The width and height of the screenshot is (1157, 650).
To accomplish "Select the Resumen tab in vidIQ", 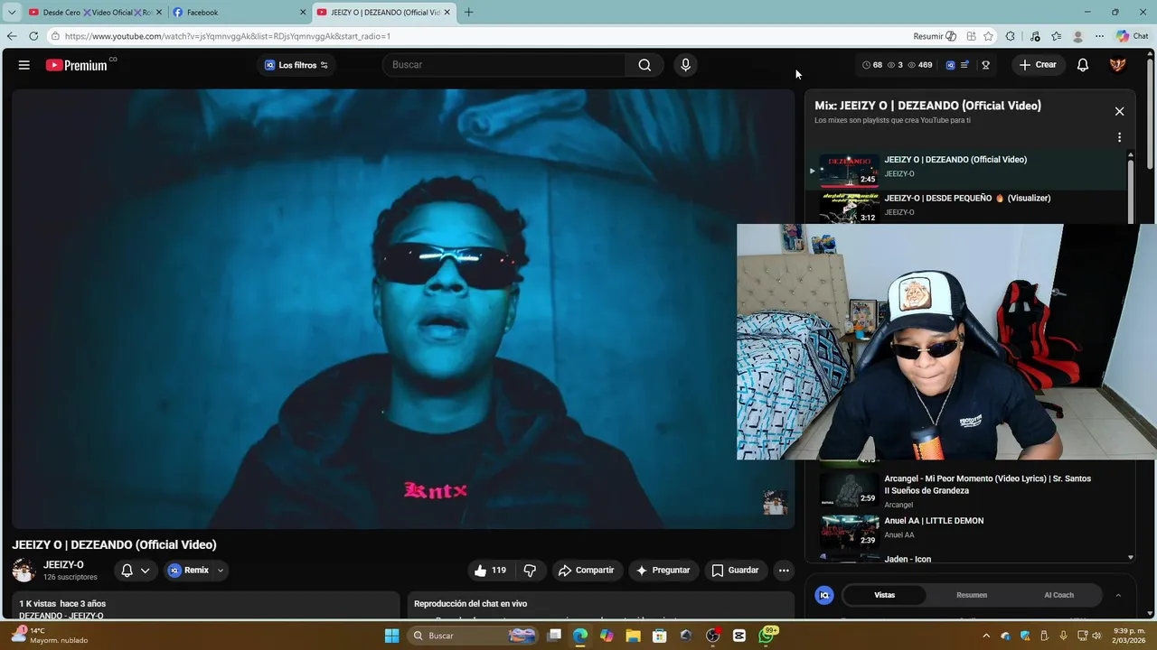I will pos(972,595).
